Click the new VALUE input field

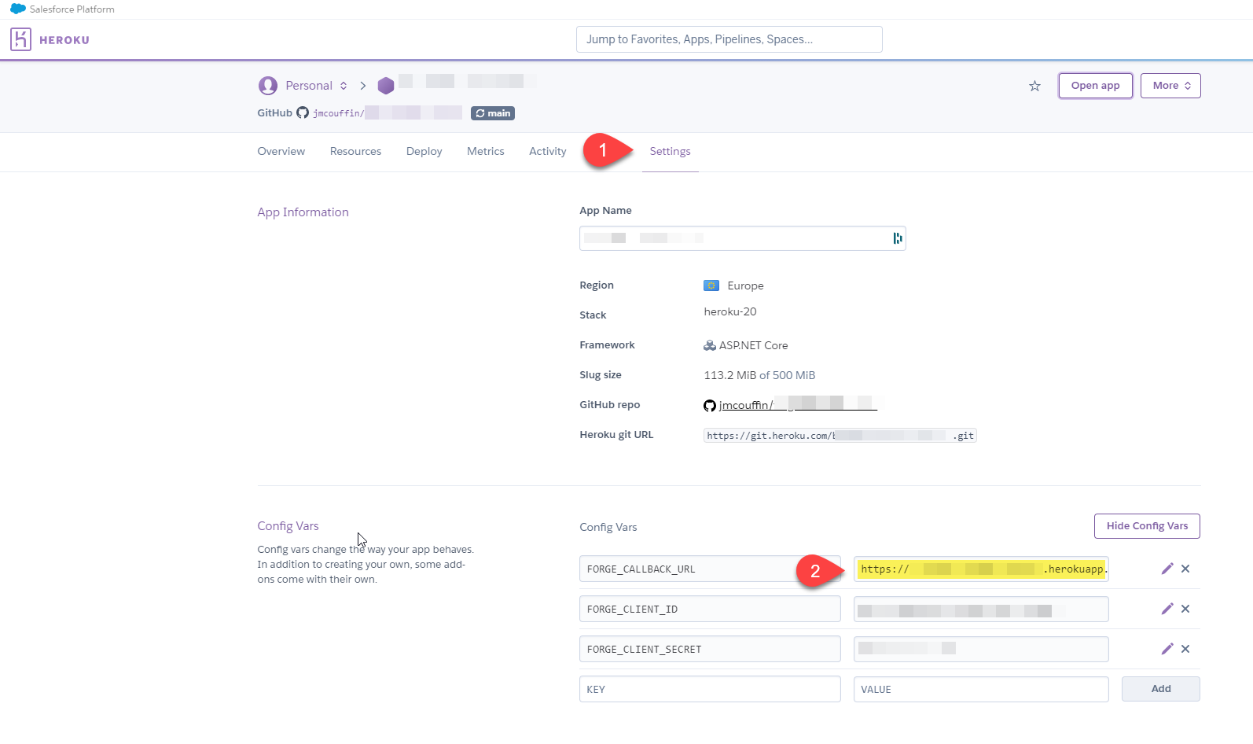tap(981, 689)
